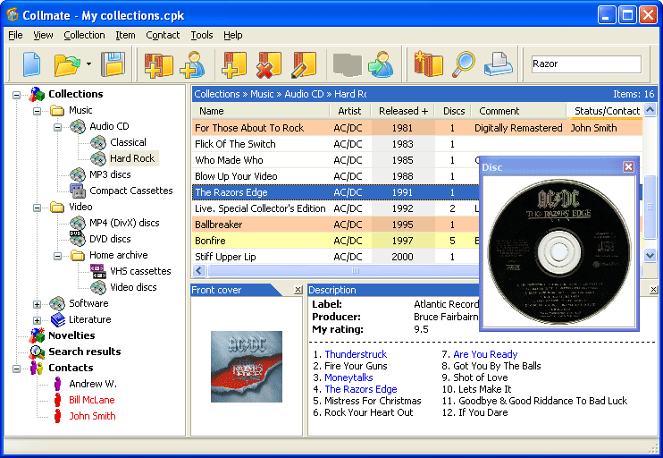Screen dimensions: 663x458
Task: Collapse the Contacts node
Action: [16, 369]
